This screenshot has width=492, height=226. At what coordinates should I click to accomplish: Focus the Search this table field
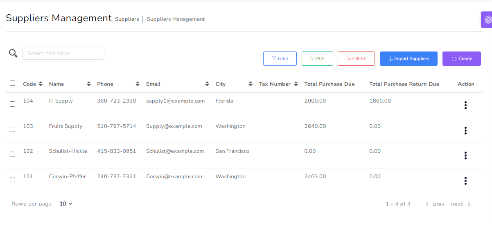(x=63, y=53)
